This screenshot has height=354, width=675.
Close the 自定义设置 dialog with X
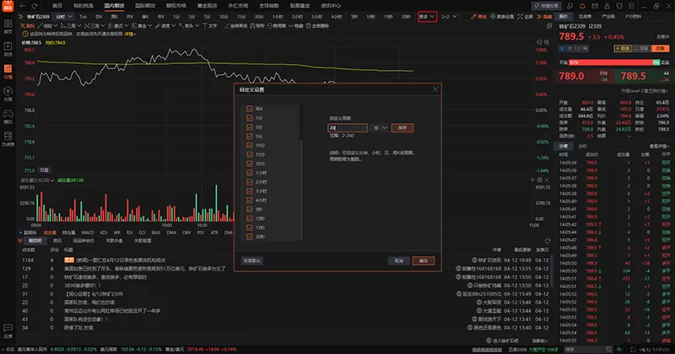click(435, 88)
